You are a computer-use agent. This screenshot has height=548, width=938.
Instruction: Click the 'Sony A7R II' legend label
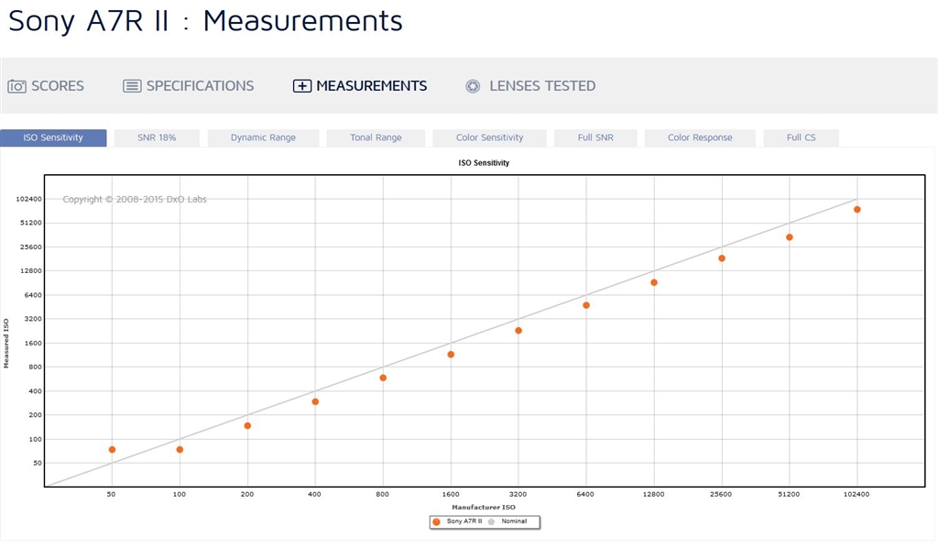(464, 521)
